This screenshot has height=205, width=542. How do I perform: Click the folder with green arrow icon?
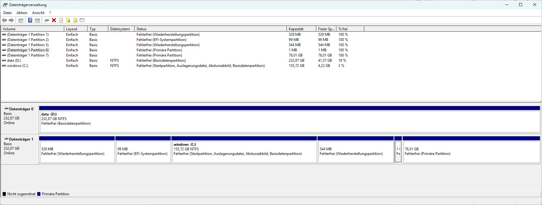pyautogui.click(x=68, y=20)
